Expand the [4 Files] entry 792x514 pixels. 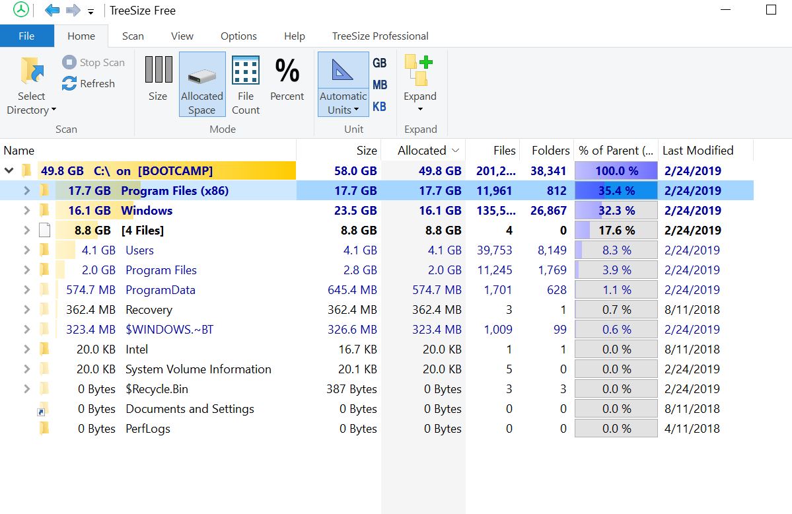(27, 230)
